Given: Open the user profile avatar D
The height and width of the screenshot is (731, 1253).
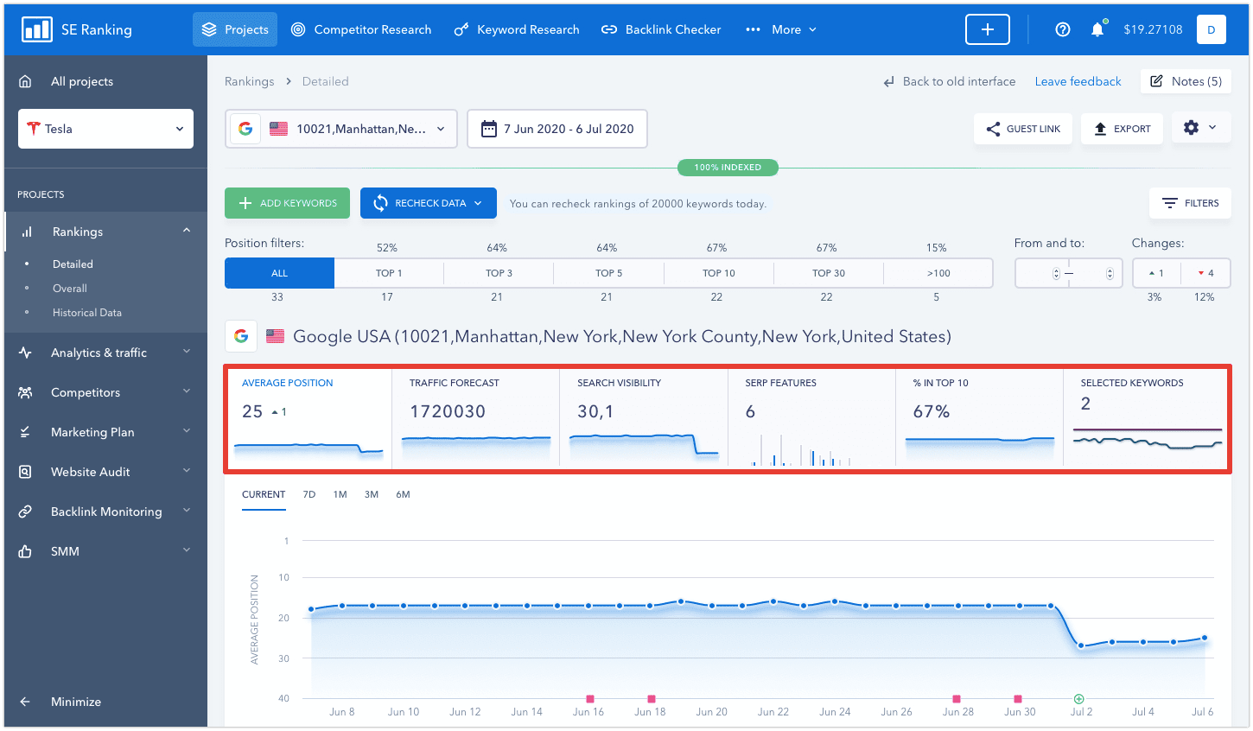Looking at the screenshot, I should tap(1212, 29).
